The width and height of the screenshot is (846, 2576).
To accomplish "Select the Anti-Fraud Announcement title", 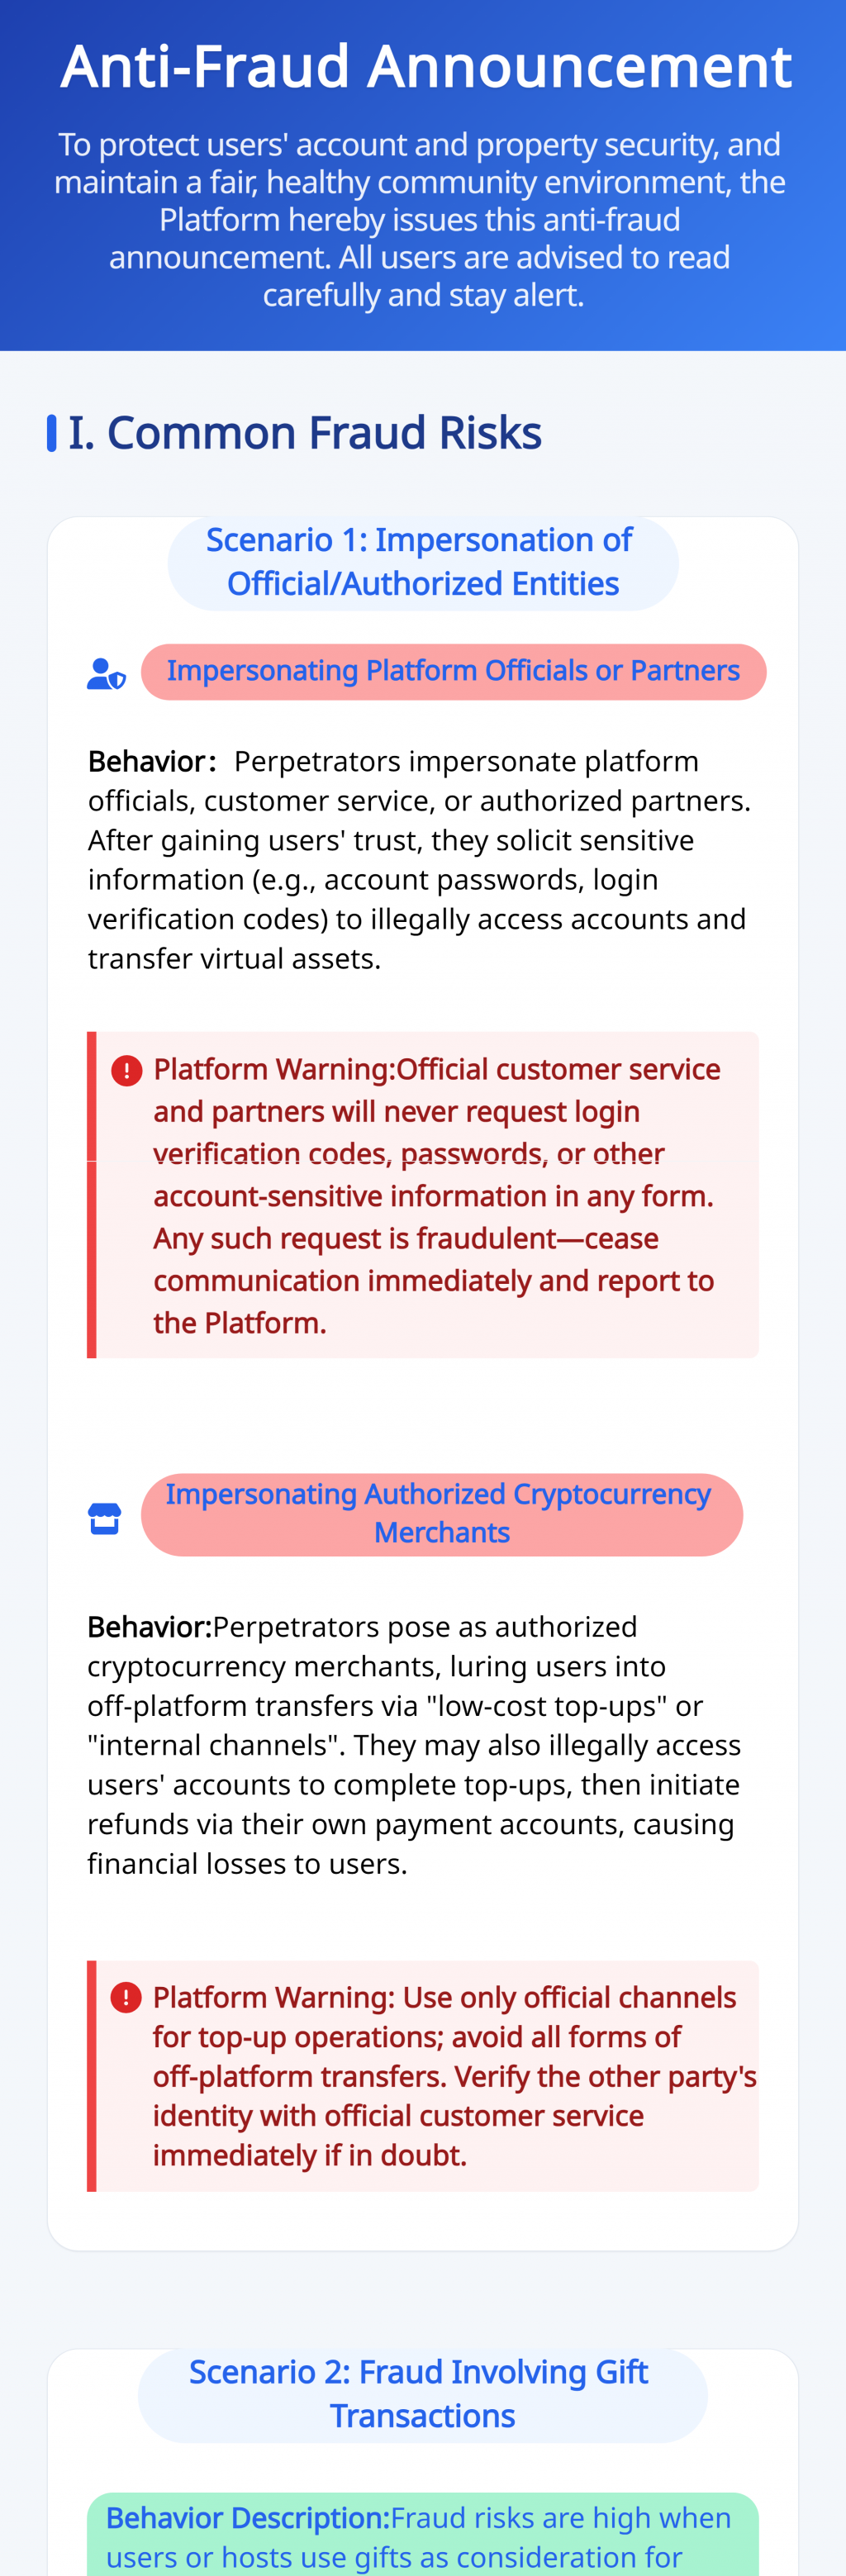I will tap(425, 67).
